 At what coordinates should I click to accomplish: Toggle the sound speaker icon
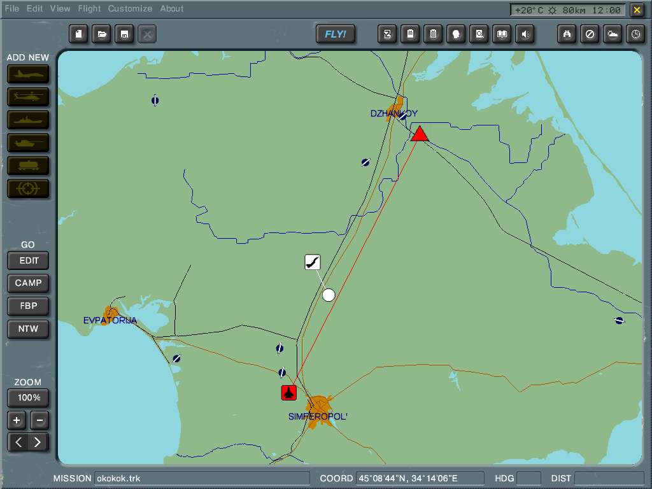coord(525,34)
